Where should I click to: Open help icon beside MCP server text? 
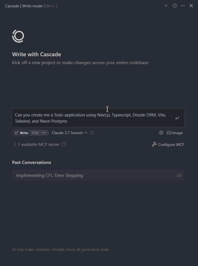pos(64,144)
